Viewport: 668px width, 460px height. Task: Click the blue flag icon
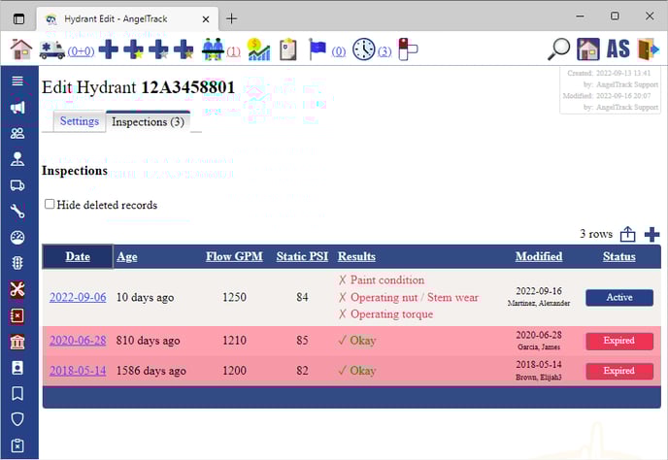pyautogui.click(x=318, y=49)
